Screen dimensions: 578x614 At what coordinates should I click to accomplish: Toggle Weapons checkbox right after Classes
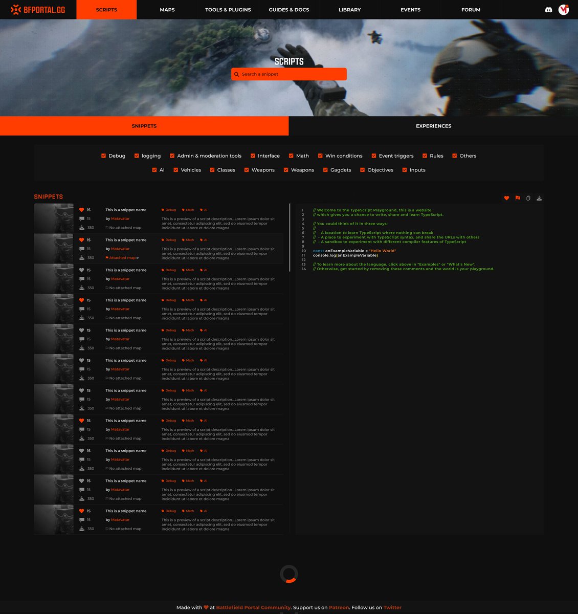(x=247, y=170)
